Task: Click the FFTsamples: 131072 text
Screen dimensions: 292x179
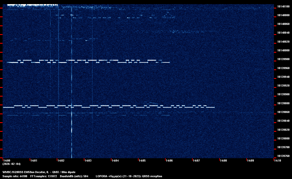Action: coord(44,176)
